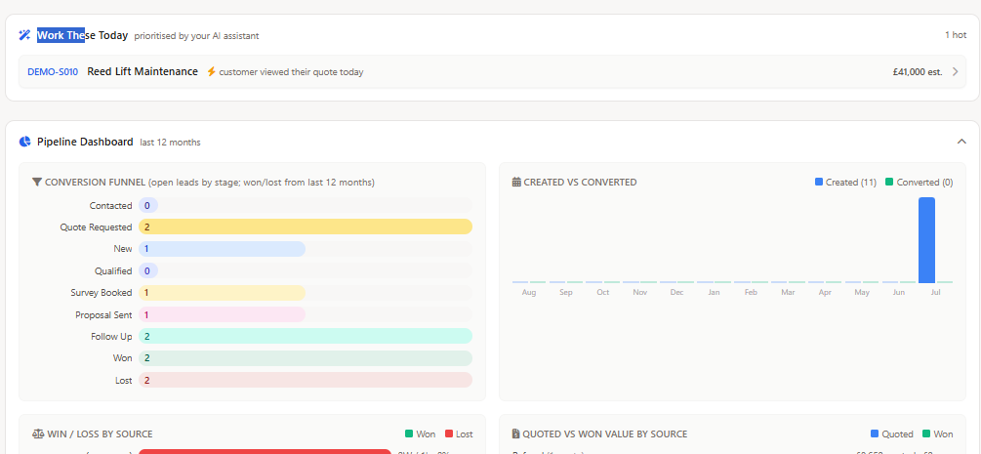Collapse the Pipeline Dashboard panel
981x454 pixels.
[x=961, y=142]
